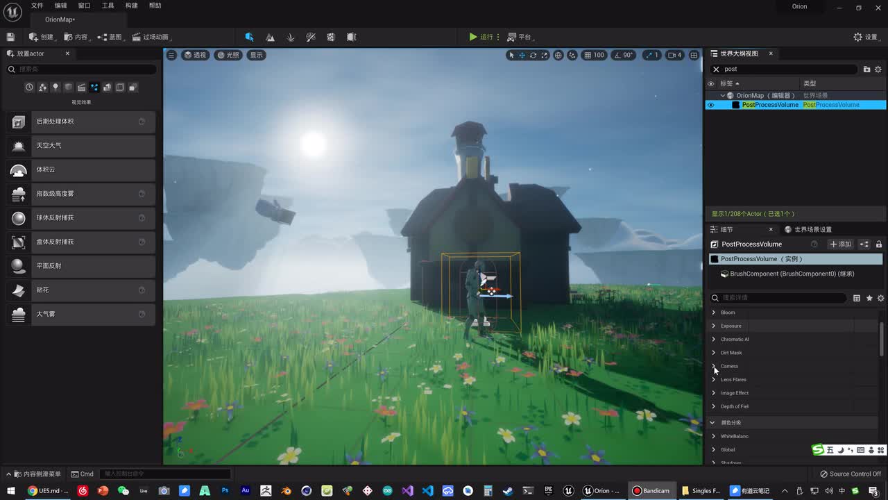Toggle scale snapping with value 1
888x500 pixels.
pyautogui.click(x=651, y=55)
